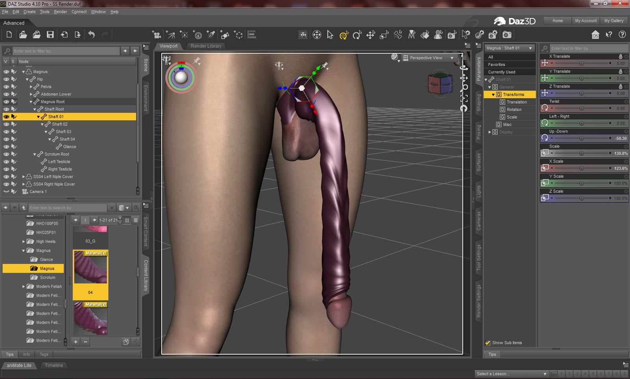Click the orbit control in the viewport

tap(464, 68)
